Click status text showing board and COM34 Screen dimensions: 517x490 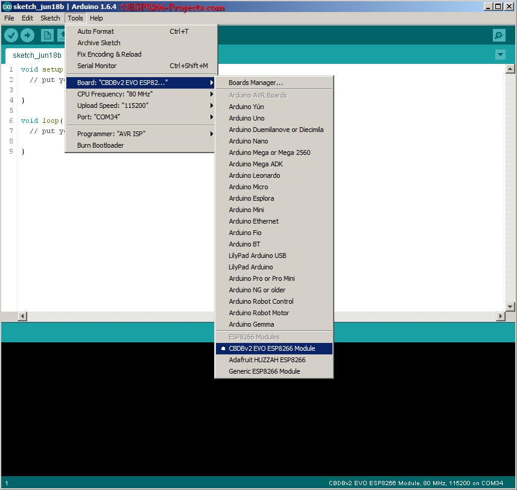[416, 483]
